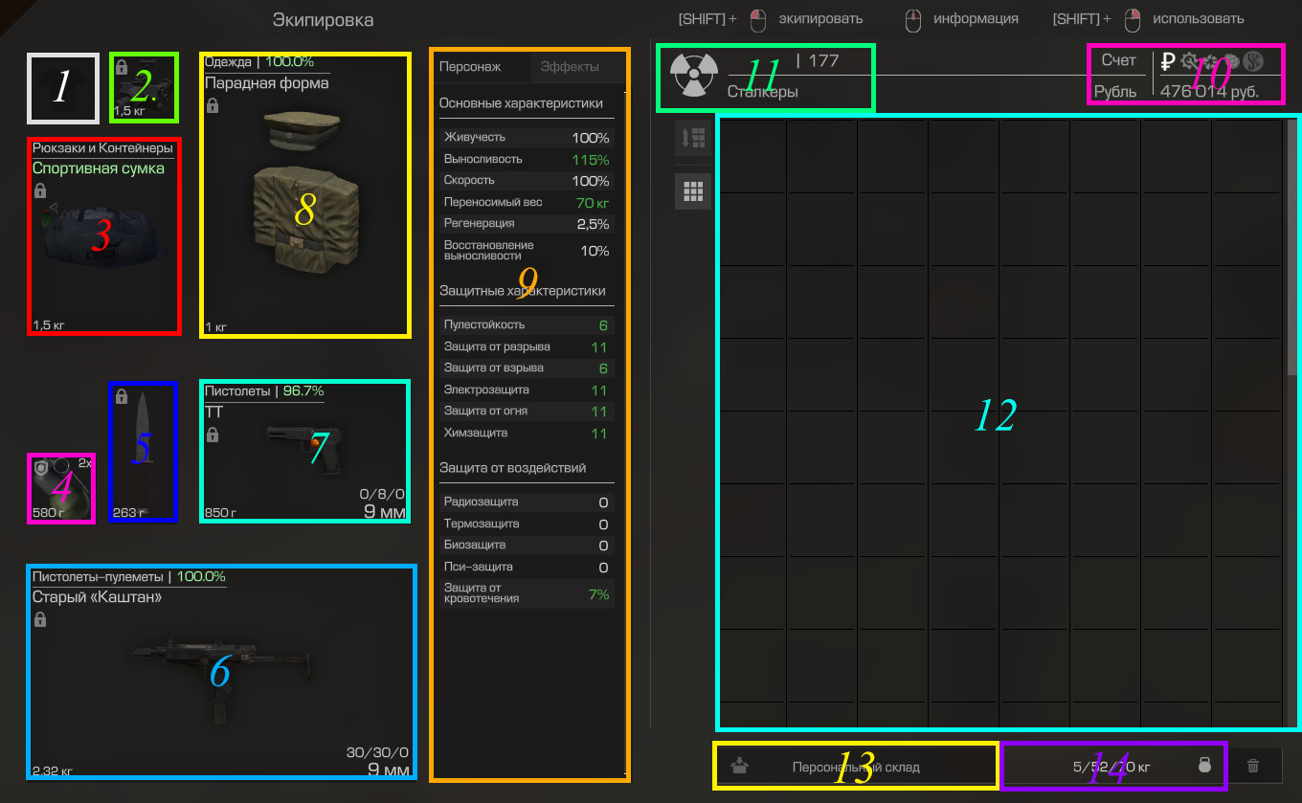1302x803 pixels.
Task: Click the Защита от разрыва 11 row
Action: tap(527, 346)
